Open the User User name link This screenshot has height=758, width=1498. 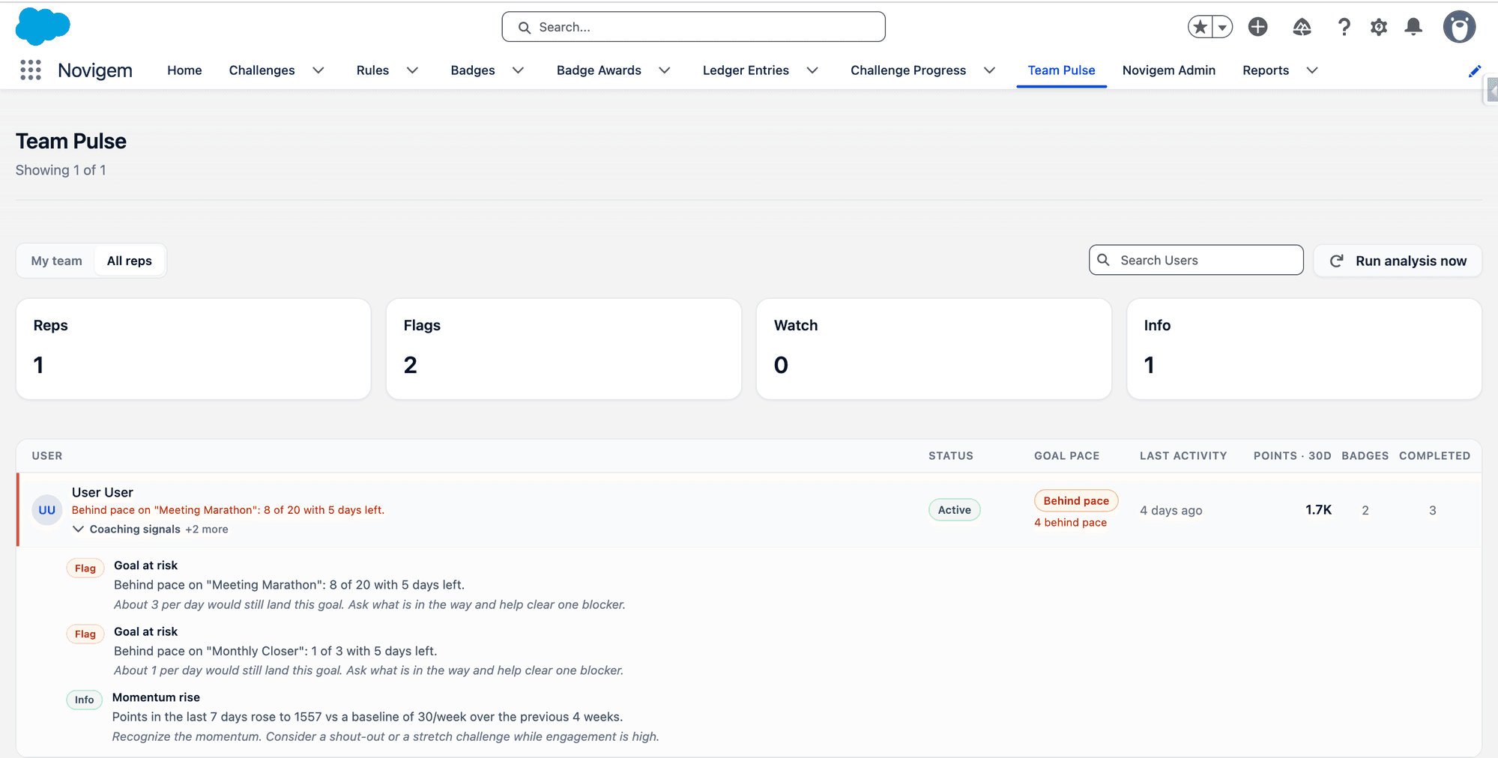103,492
